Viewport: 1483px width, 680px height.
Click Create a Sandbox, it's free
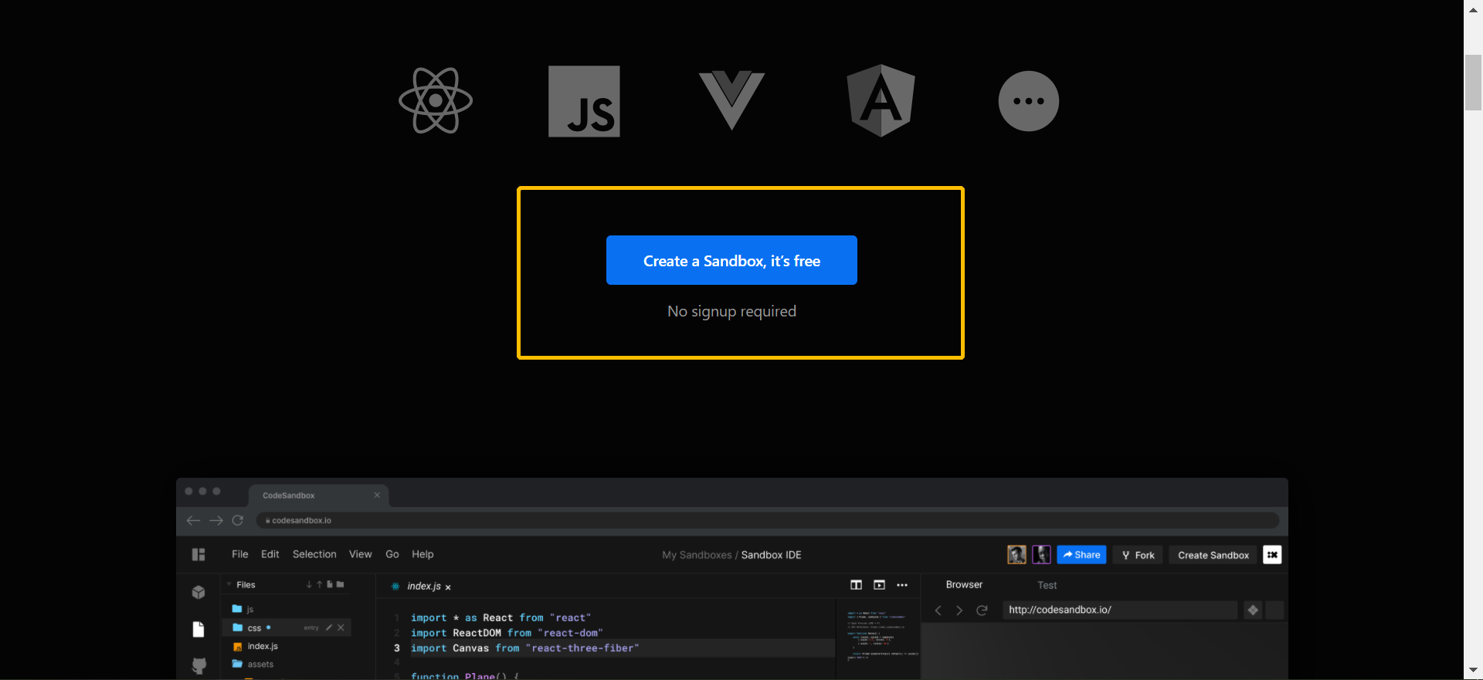[731, 260]
